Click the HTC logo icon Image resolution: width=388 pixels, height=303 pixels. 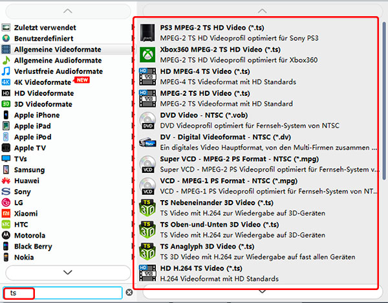coord(6,225)
